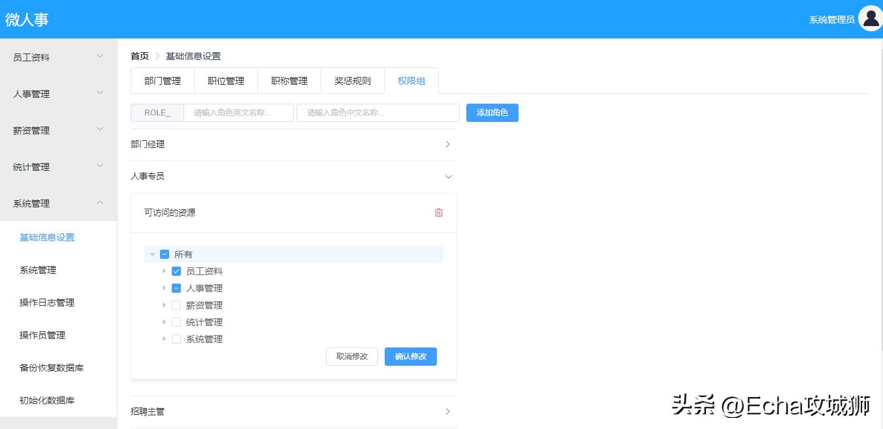Toggle the 所有 select-all checkbox
Viewport: 883px width, 429px height.
click(164, 254)
